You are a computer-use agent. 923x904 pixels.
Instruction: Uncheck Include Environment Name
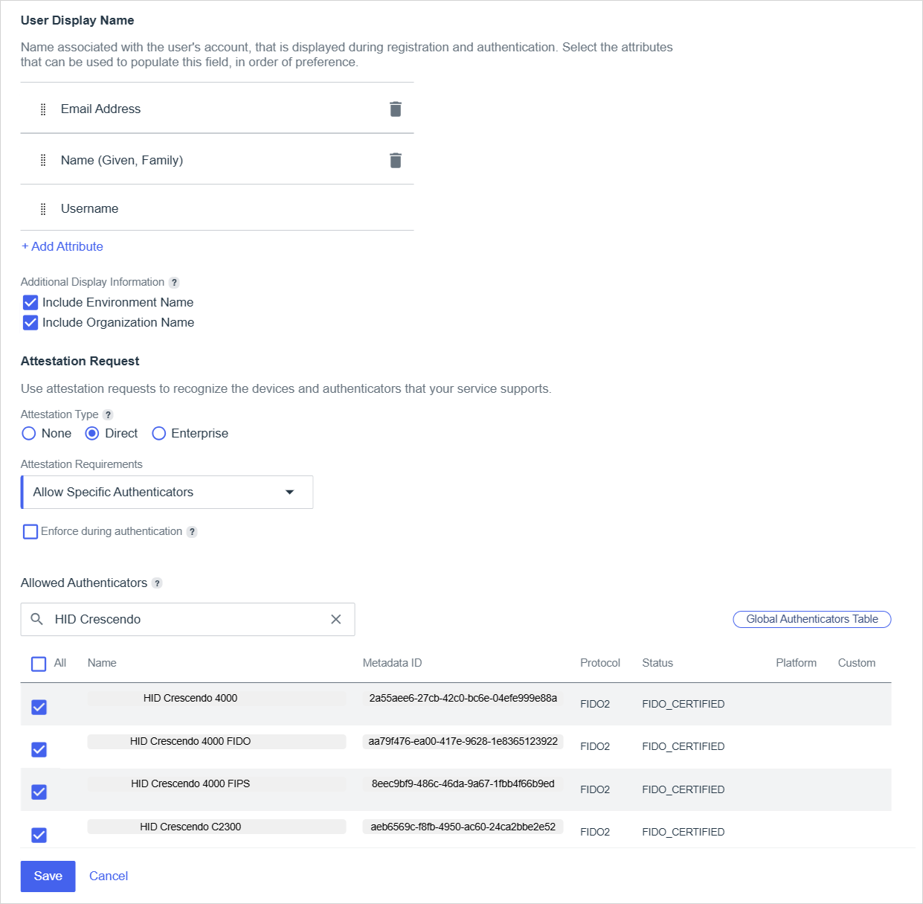coord(30,303)
